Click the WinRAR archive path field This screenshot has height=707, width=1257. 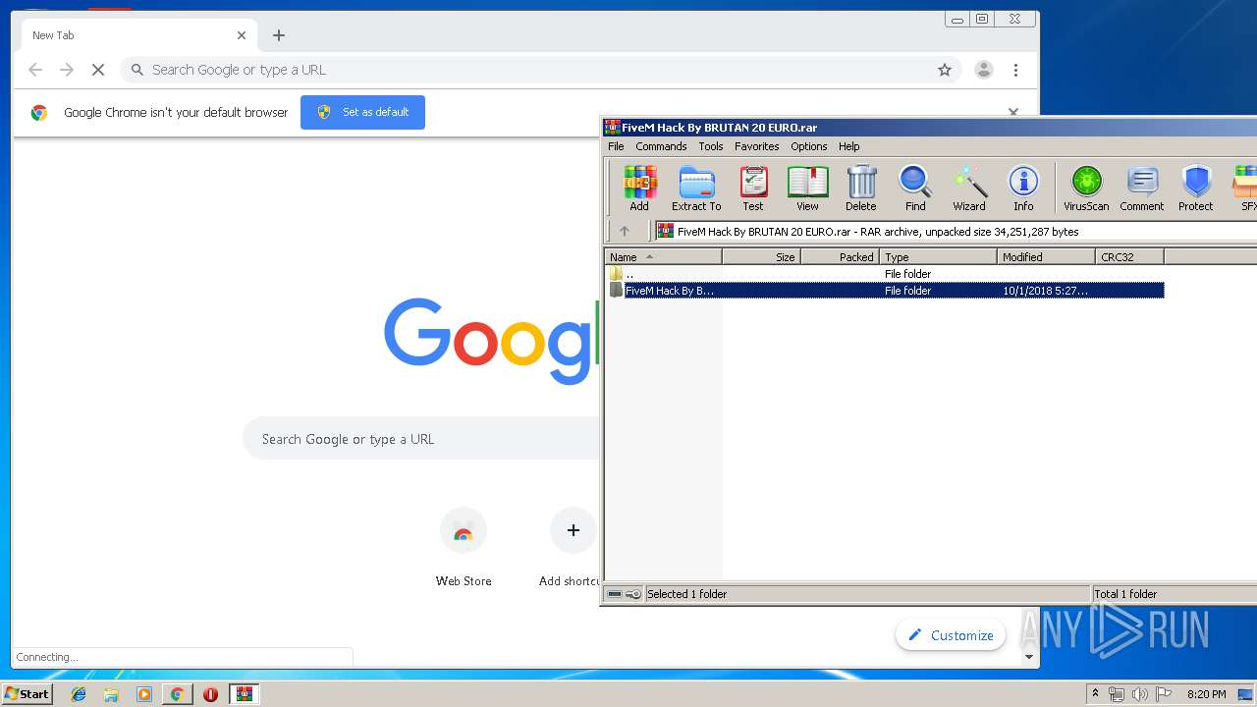(956, 232)
